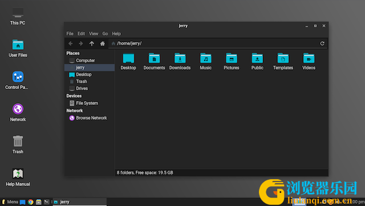Open the Help menu
Image resolution: width=365 pixels, height=206 pixels.
click(x=116, y=34)
